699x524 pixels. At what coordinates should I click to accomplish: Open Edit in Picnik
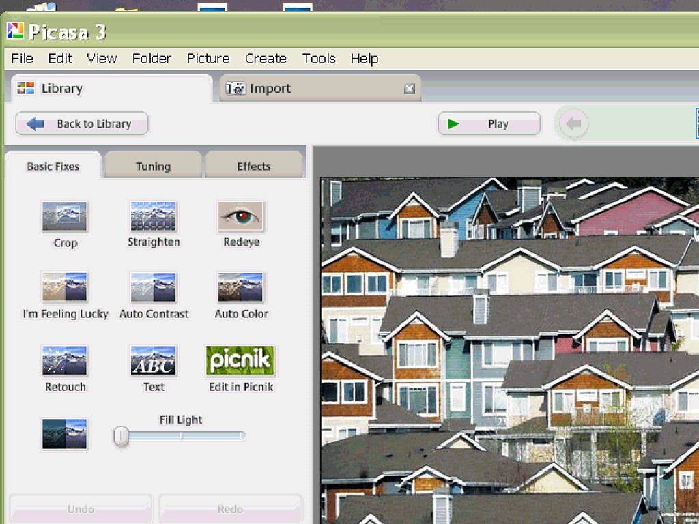point(241,361)
